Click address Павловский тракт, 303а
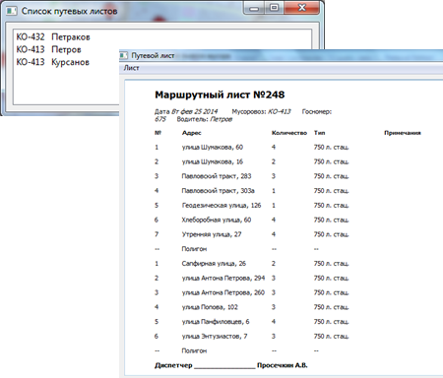This screenshot has height=378, width=443. [219, 191]
